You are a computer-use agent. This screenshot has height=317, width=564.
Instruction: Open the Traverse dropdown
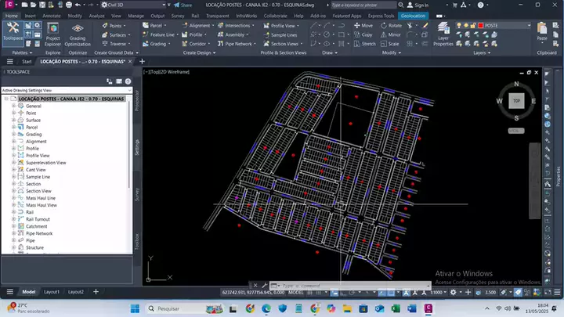pos(116,44)
